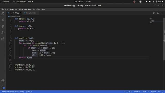Click on 'def divide(n1, n2):' line
This screenshot has height=93, width=165.
(x=25, y=19)
